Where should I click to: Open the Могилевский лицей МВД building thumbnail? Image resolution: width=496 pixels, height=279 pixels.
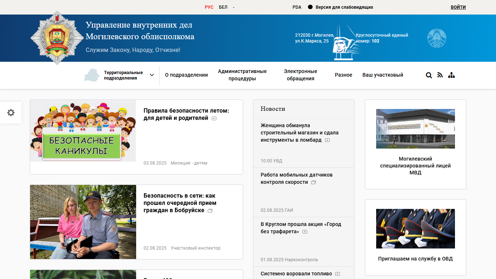415,129
